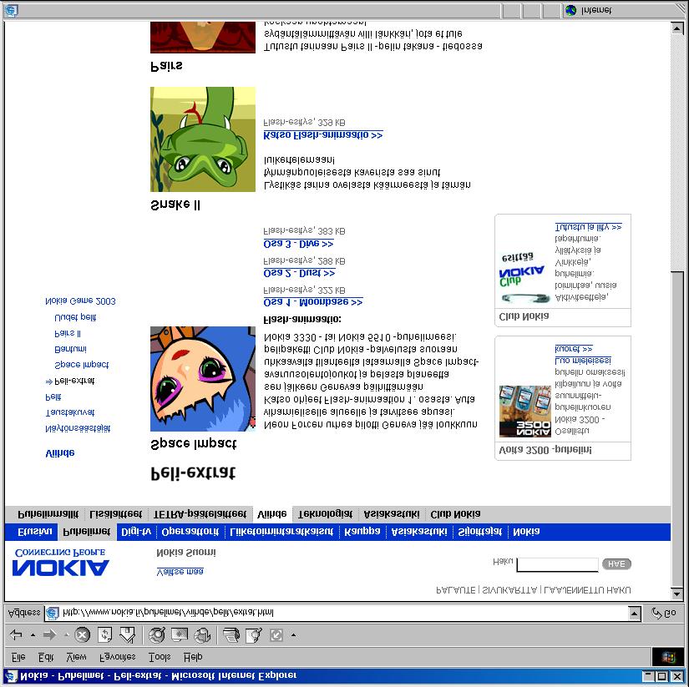Open the PALAUTE link
Image resolution: width=689 pixels, height=687 pixels.
pyautogui.click(x=456, y=590)
